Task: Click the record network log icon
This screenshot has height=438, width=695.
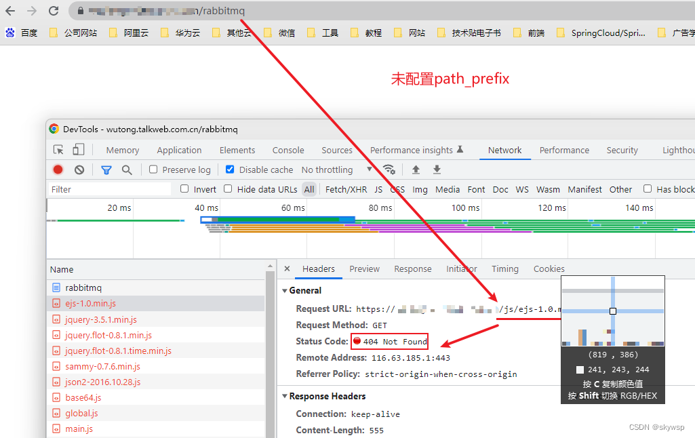Action: 57,170
